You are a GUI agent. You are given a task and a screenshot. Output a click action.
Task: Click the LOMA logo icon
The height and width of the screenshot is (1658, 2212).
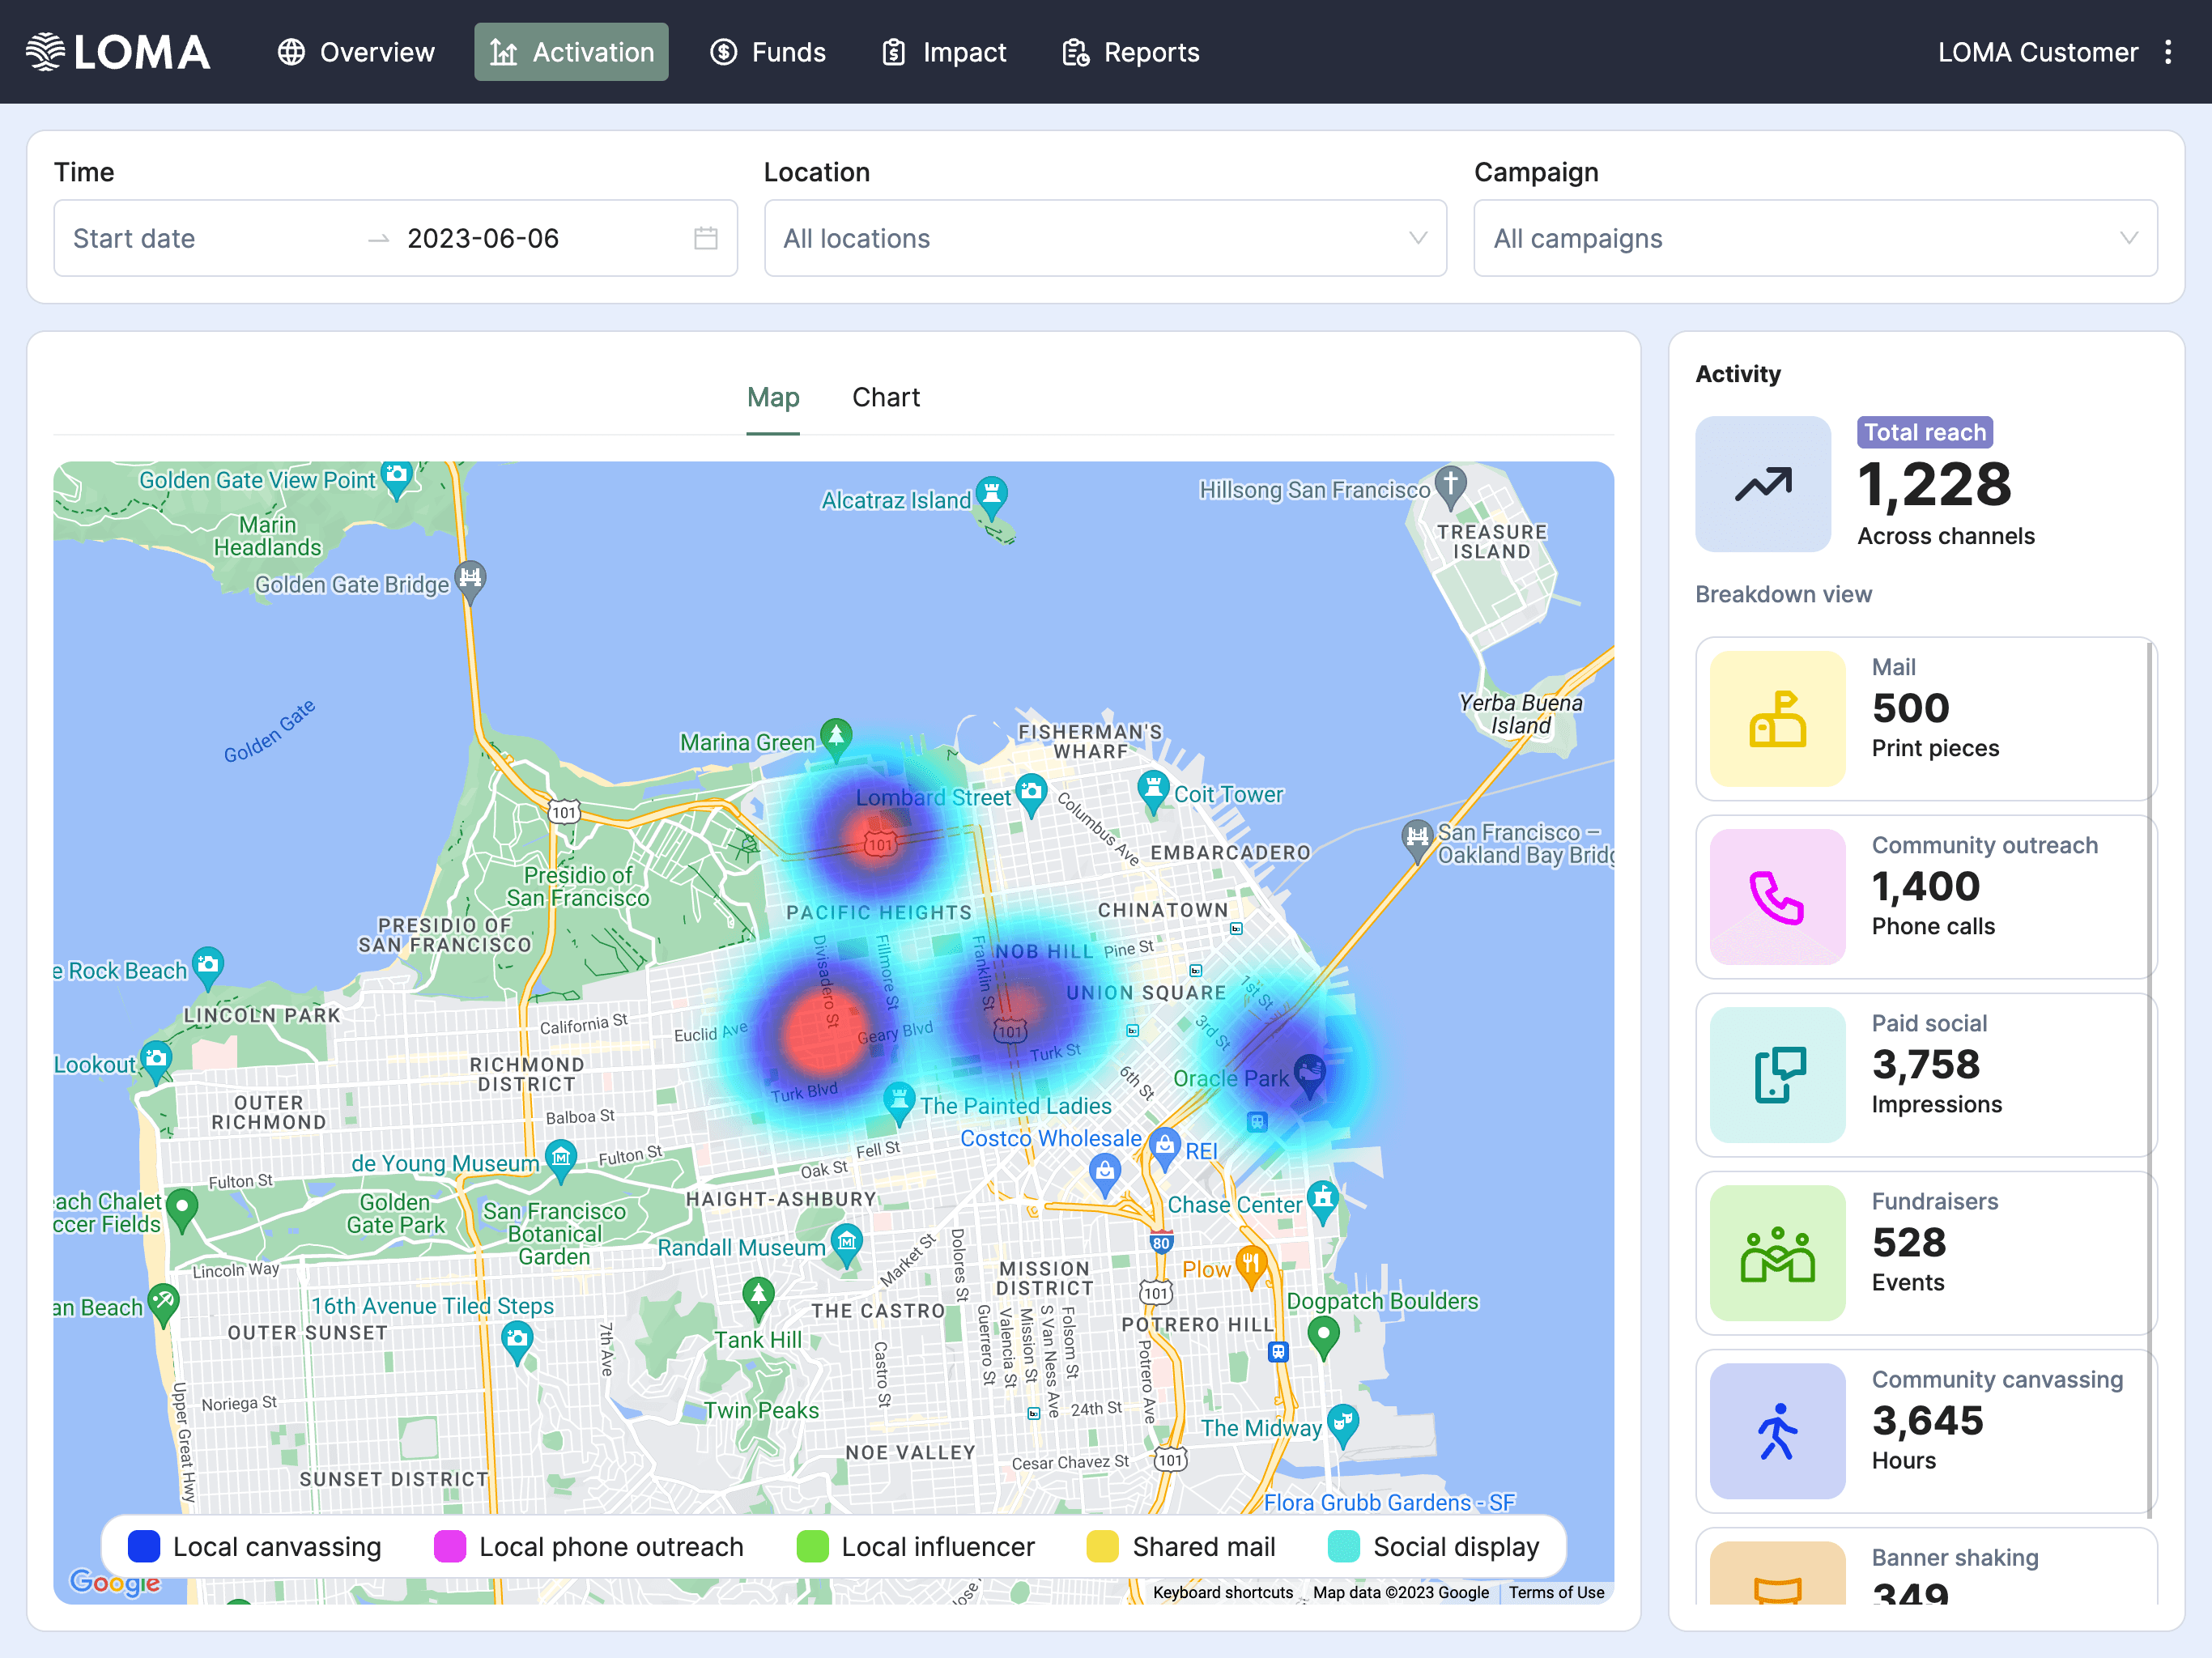point(45,52)
